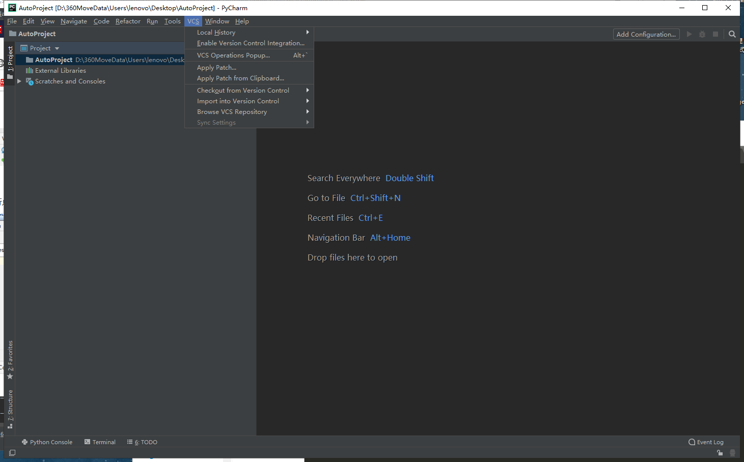Click the Ctrl+E shortcut text

371,218
